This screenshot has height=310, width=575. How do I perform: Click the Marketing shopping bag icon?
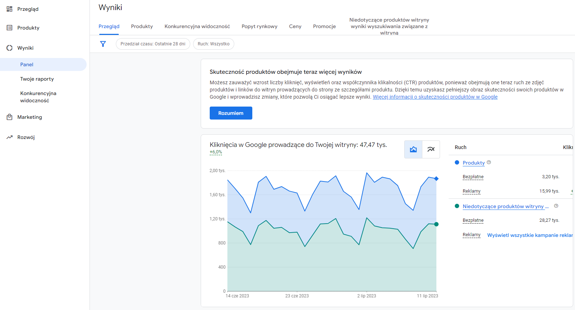tap(9, 117)
